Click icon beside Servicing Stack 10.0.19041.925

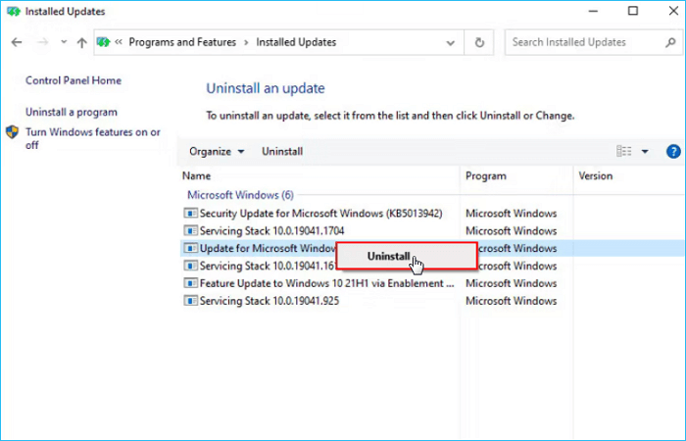[191, 301]
